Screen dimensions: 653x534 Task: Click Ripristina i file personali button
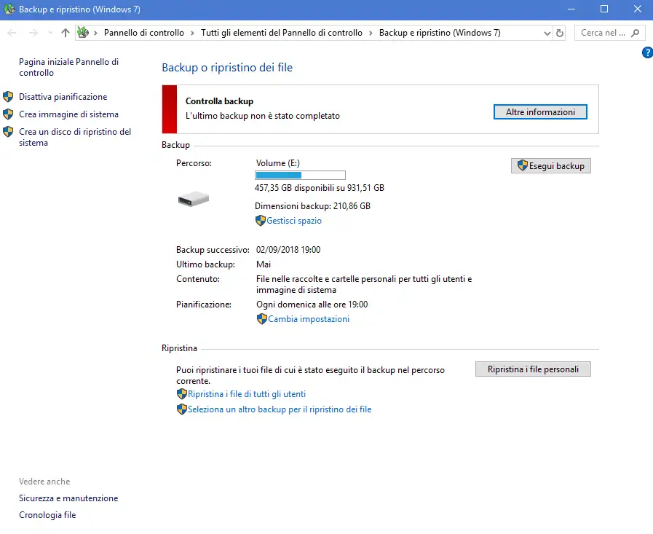533,369
